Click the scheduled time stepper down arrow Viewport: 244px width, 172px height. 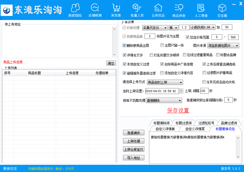pyautogui.click(x=181, y=92)
